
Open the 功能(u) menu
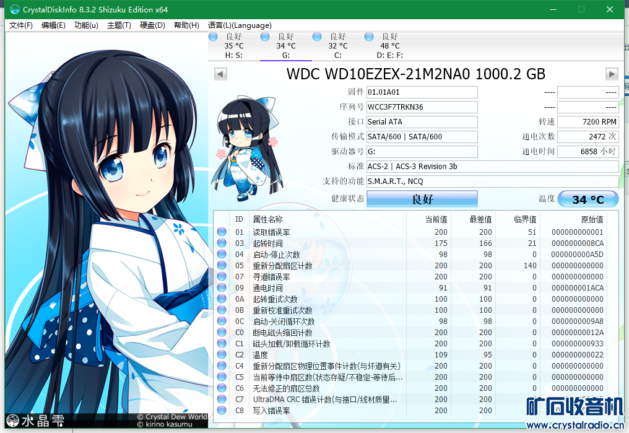[x=86, y=25]
